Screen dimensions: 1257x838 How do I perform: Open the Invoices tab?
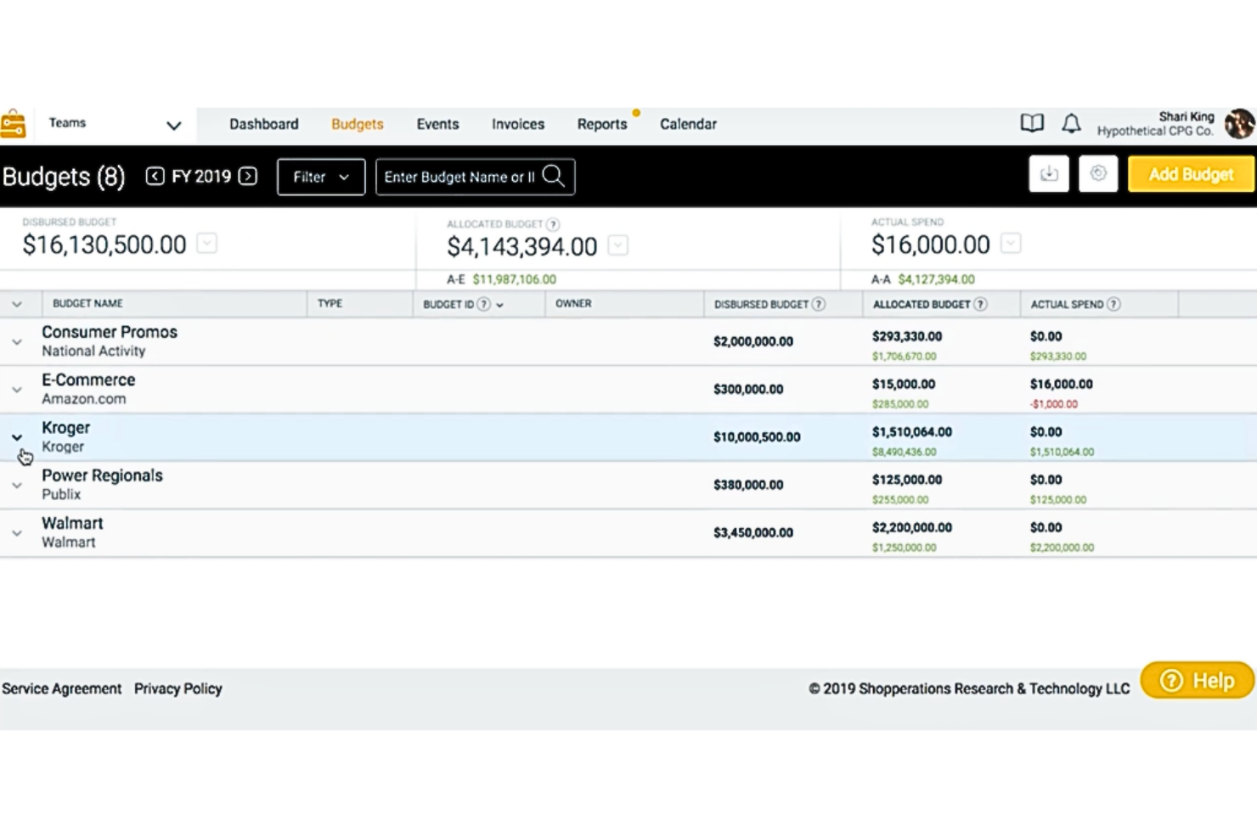pos(518,124)
